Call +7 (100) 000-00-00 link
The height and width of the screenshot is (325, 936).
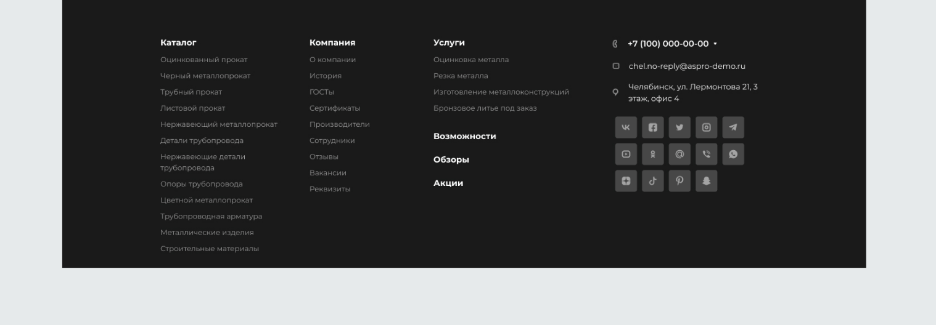coord(668,44)
